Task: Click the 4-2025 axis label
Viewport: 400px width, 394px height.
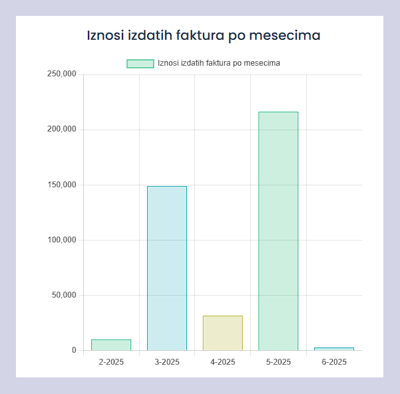Action: pos(223,362)
